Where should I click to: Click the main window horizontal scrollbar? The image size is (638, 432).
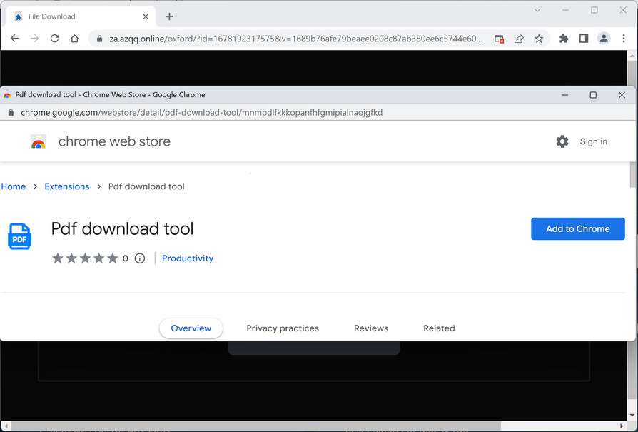[x=255, y=426]
